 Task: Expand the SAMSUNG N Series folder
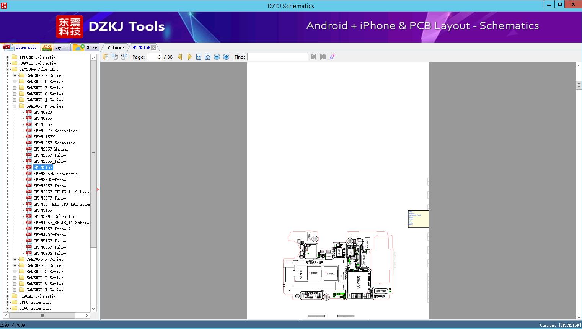coord(15,259)
